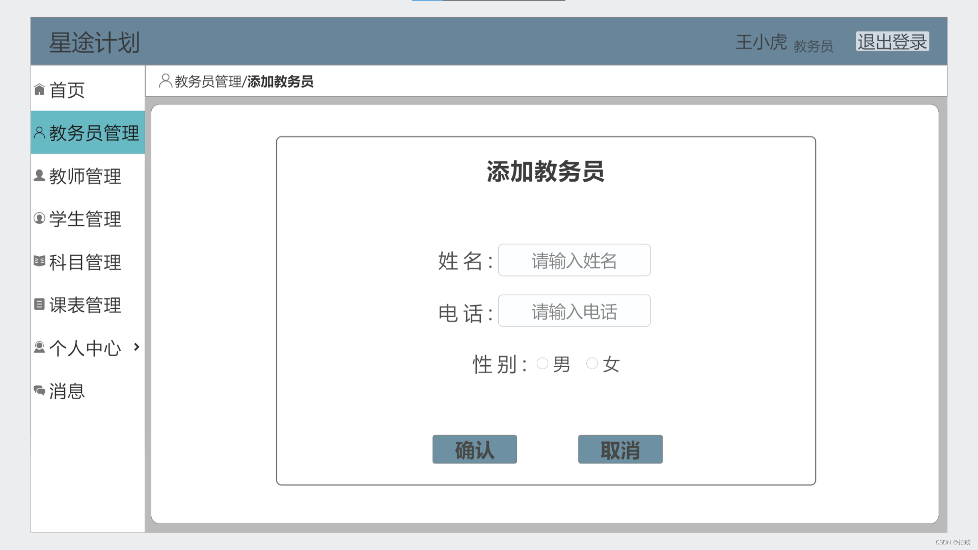Click the teacher icon beside 教师管理
The height and width of the screenshot is (550, 978).
pos(39,175)
